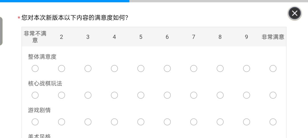Close the survey with the X button

pos(294,13)
